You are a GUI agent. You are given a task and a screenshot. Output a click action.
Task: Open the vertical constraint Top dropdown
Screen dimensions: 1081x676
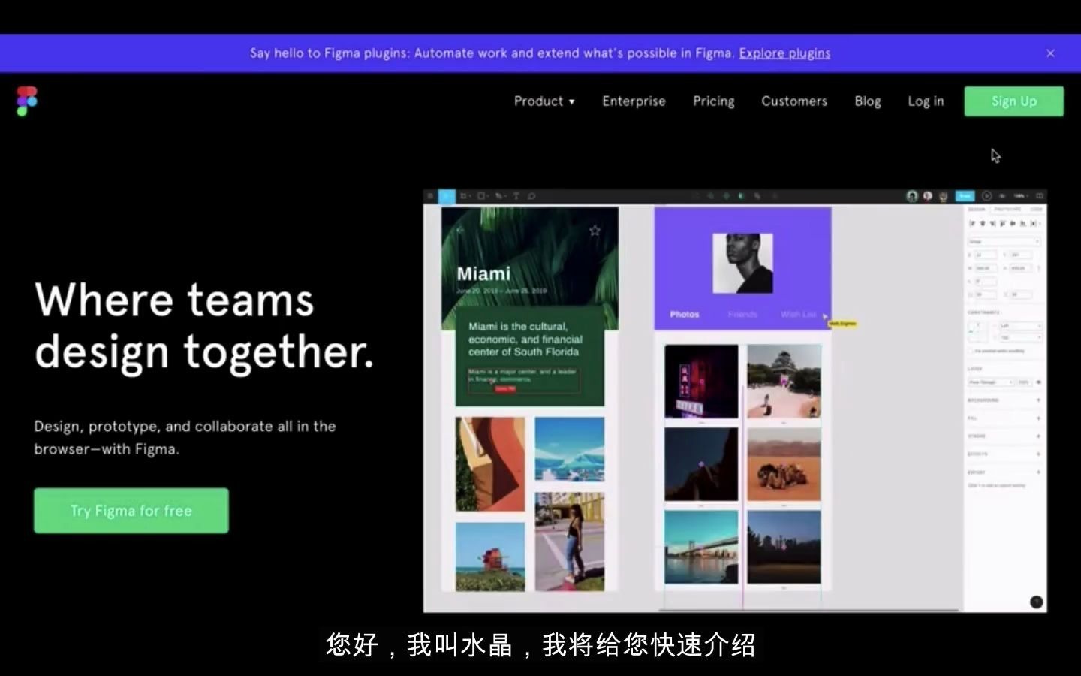pos(1021,338)
